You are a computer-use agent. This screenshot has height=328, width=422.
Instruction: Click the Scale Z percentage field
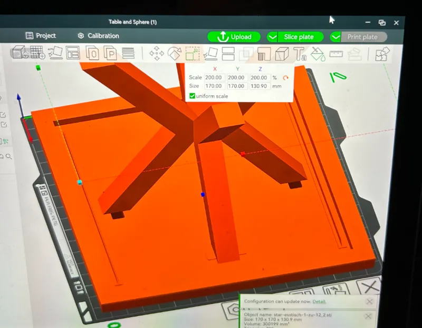click(x=259, y=77)
